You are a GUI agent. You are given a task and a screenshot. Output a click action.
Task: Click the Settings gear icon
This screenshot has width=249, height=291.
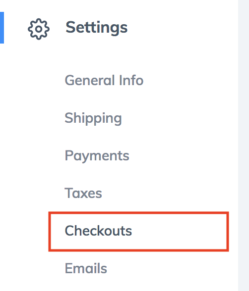coord(39,29)
